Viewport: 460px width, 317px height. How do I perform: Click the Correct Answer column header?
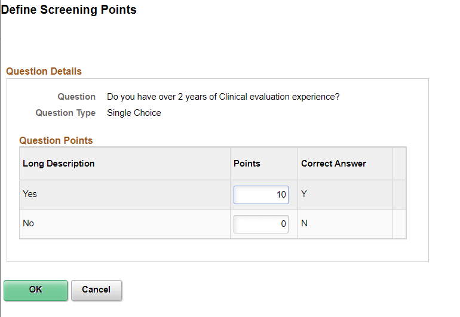tap(333, 164)
